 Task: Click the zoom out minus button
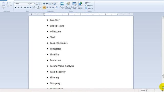pos(147,90)
